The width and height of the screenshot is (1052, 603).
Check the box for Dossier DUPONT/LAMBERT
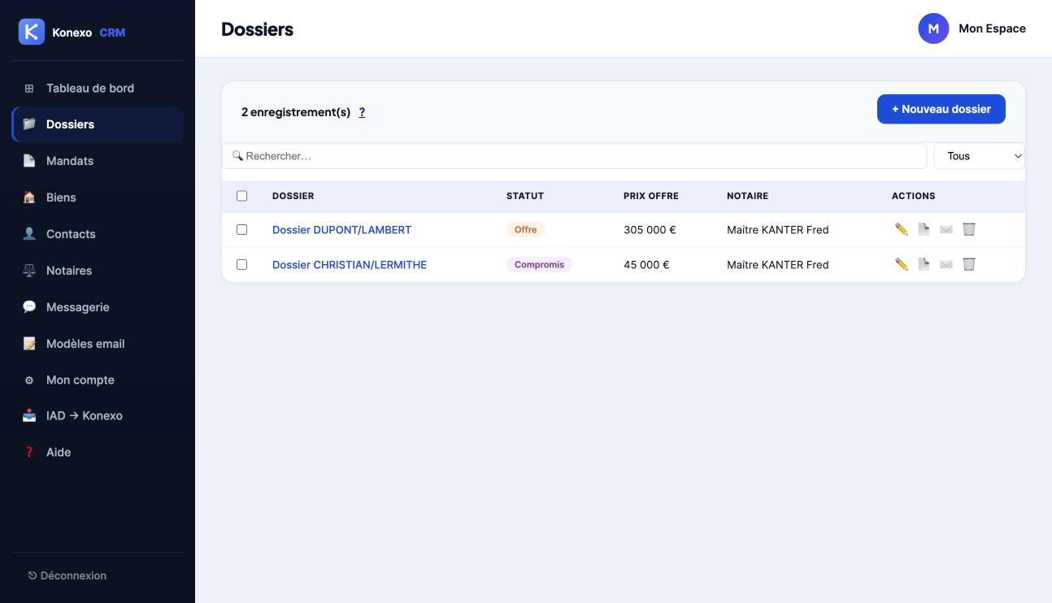[241, 230]
